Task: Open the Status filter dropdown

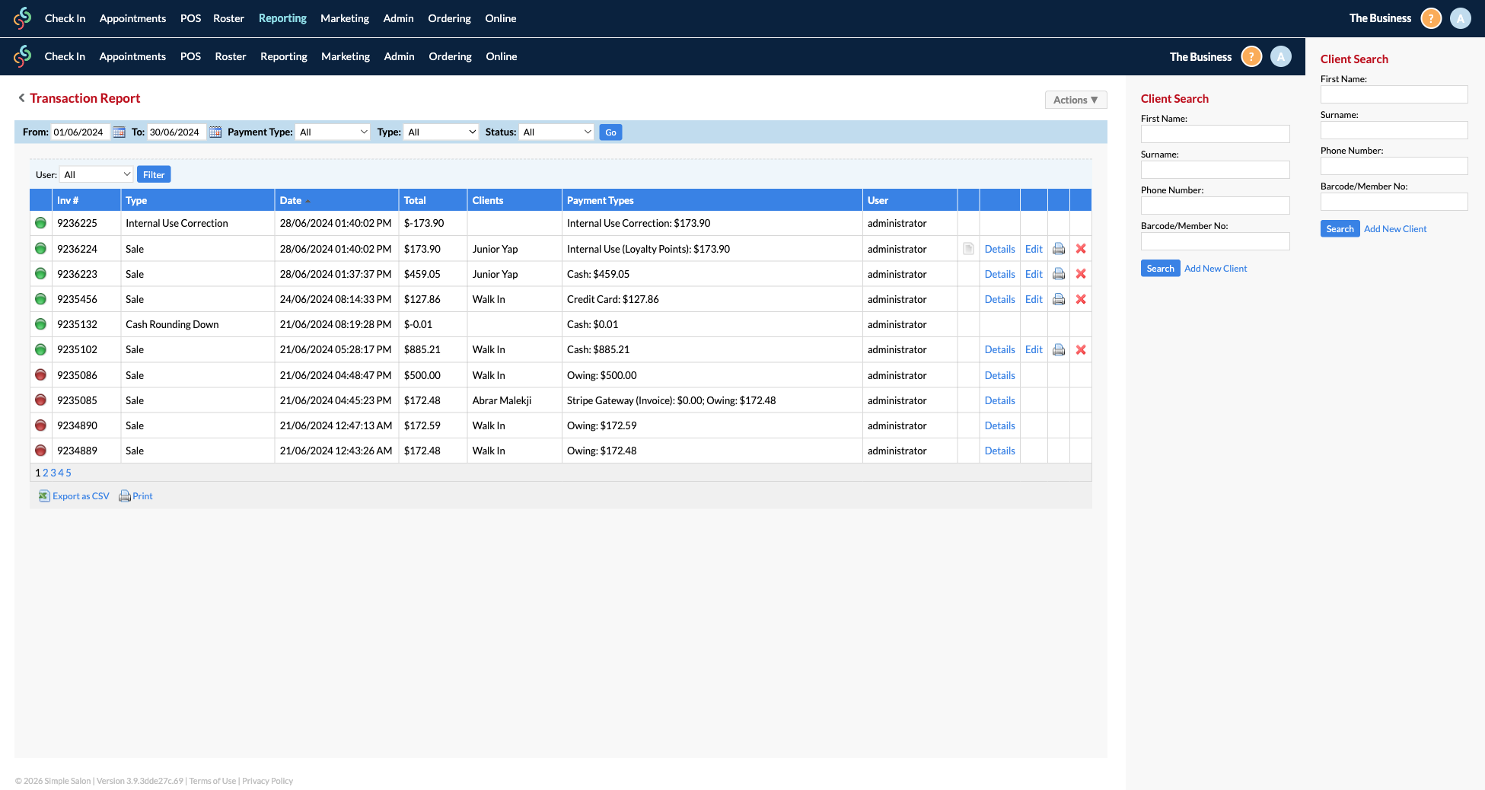Action: tap(556, 131)
